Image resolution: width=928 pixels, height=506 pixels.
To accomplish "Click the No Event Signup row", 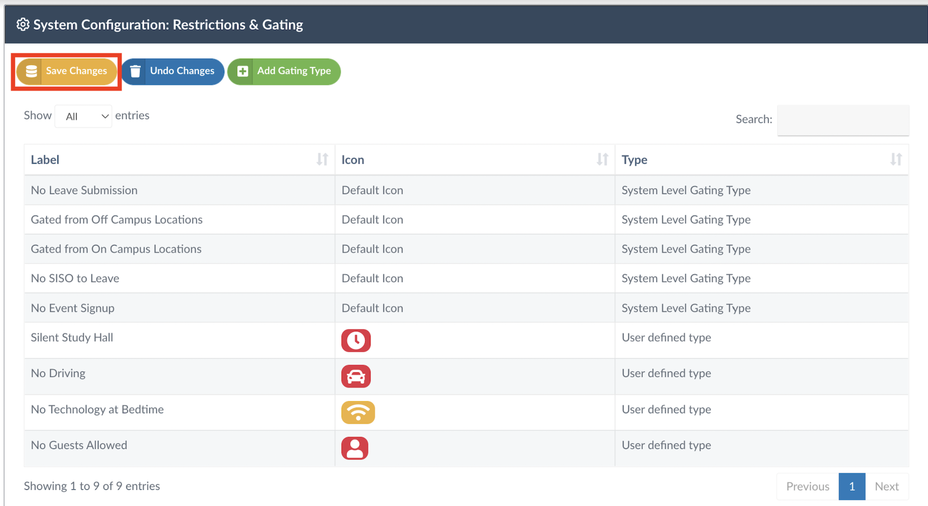I will pos(73,308).
